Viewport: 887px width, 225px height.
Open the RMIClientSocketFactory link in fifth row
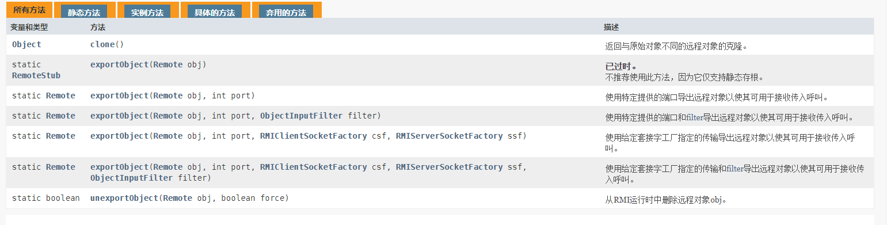[x=313, y=136]
